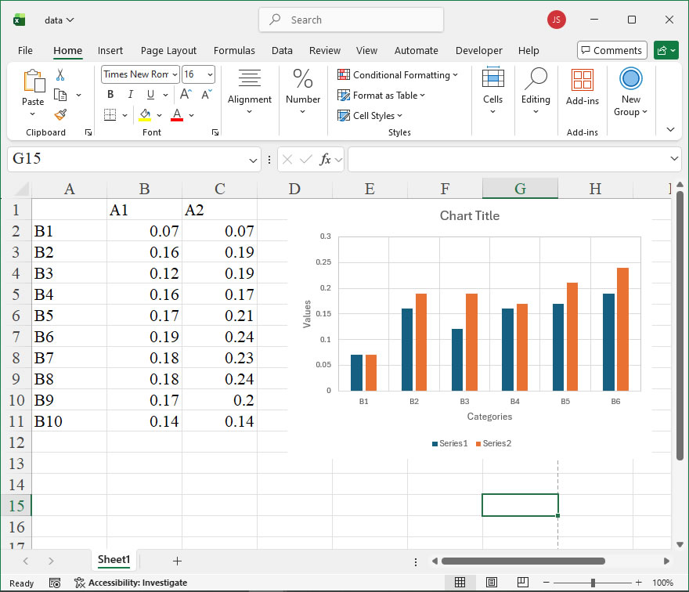689x592 pixels.
Task: Expand the Name Box dropdown arrow
Action: 253,160
